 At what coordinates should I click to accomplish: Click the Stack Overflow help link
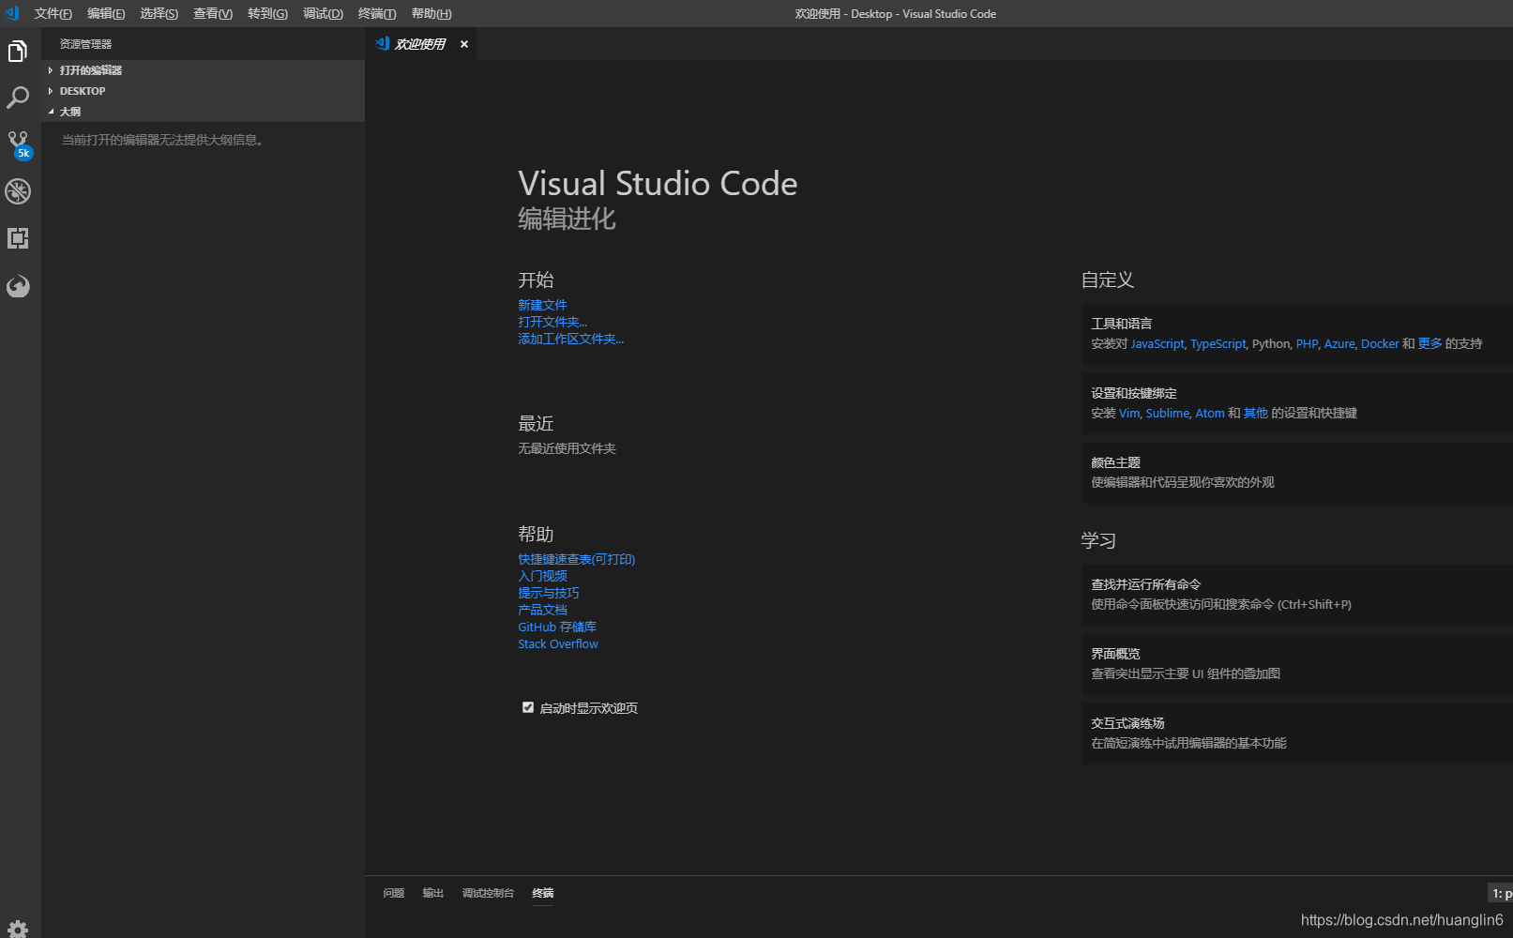(557, 643)
